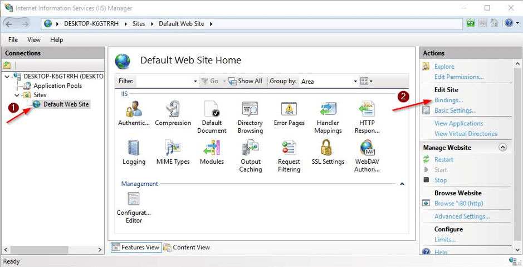Click the Stop loading toolbar icon
This screenshot has height=267, width=523.
click(x=483, y=23)
